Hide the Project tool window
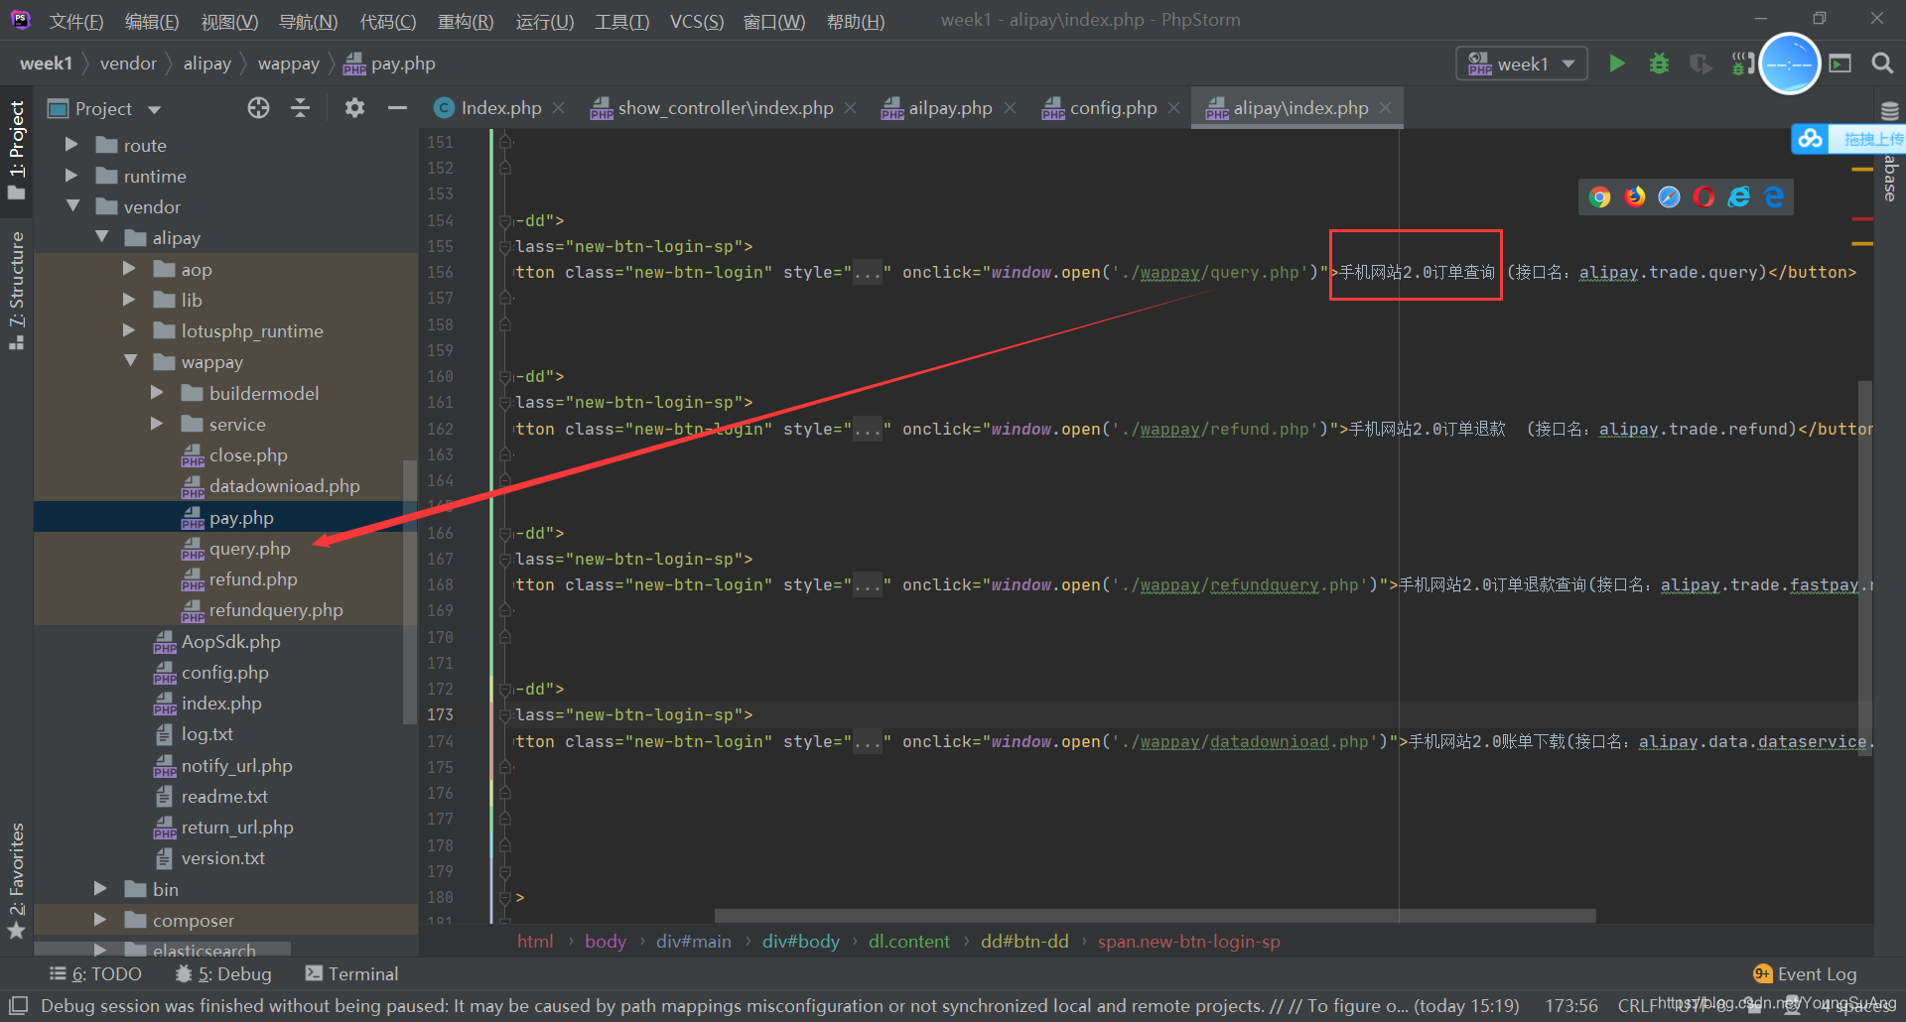This screenshot has height=1022, width=1906. [397, 108]
